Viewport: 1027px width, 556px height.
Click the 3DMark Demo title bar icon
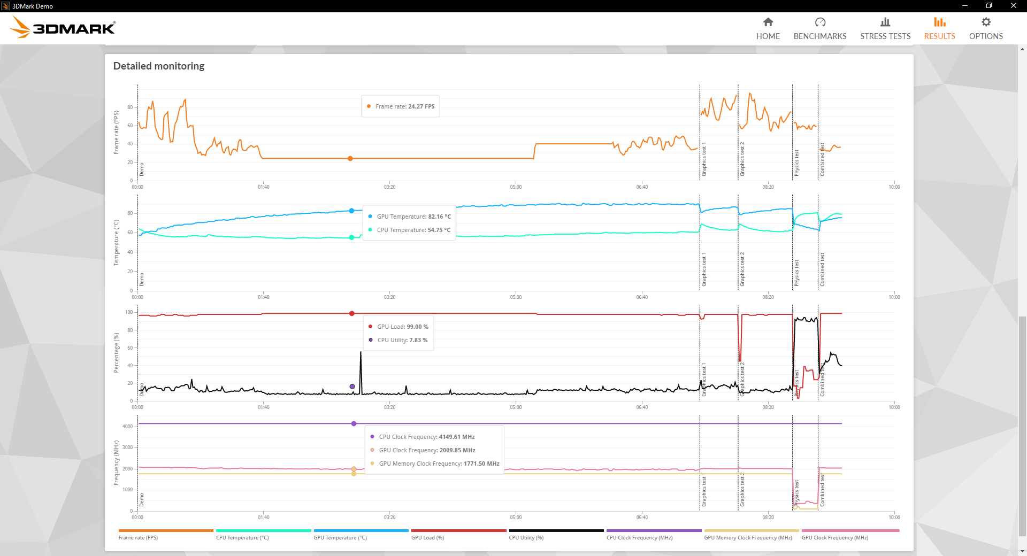(5, 6)
